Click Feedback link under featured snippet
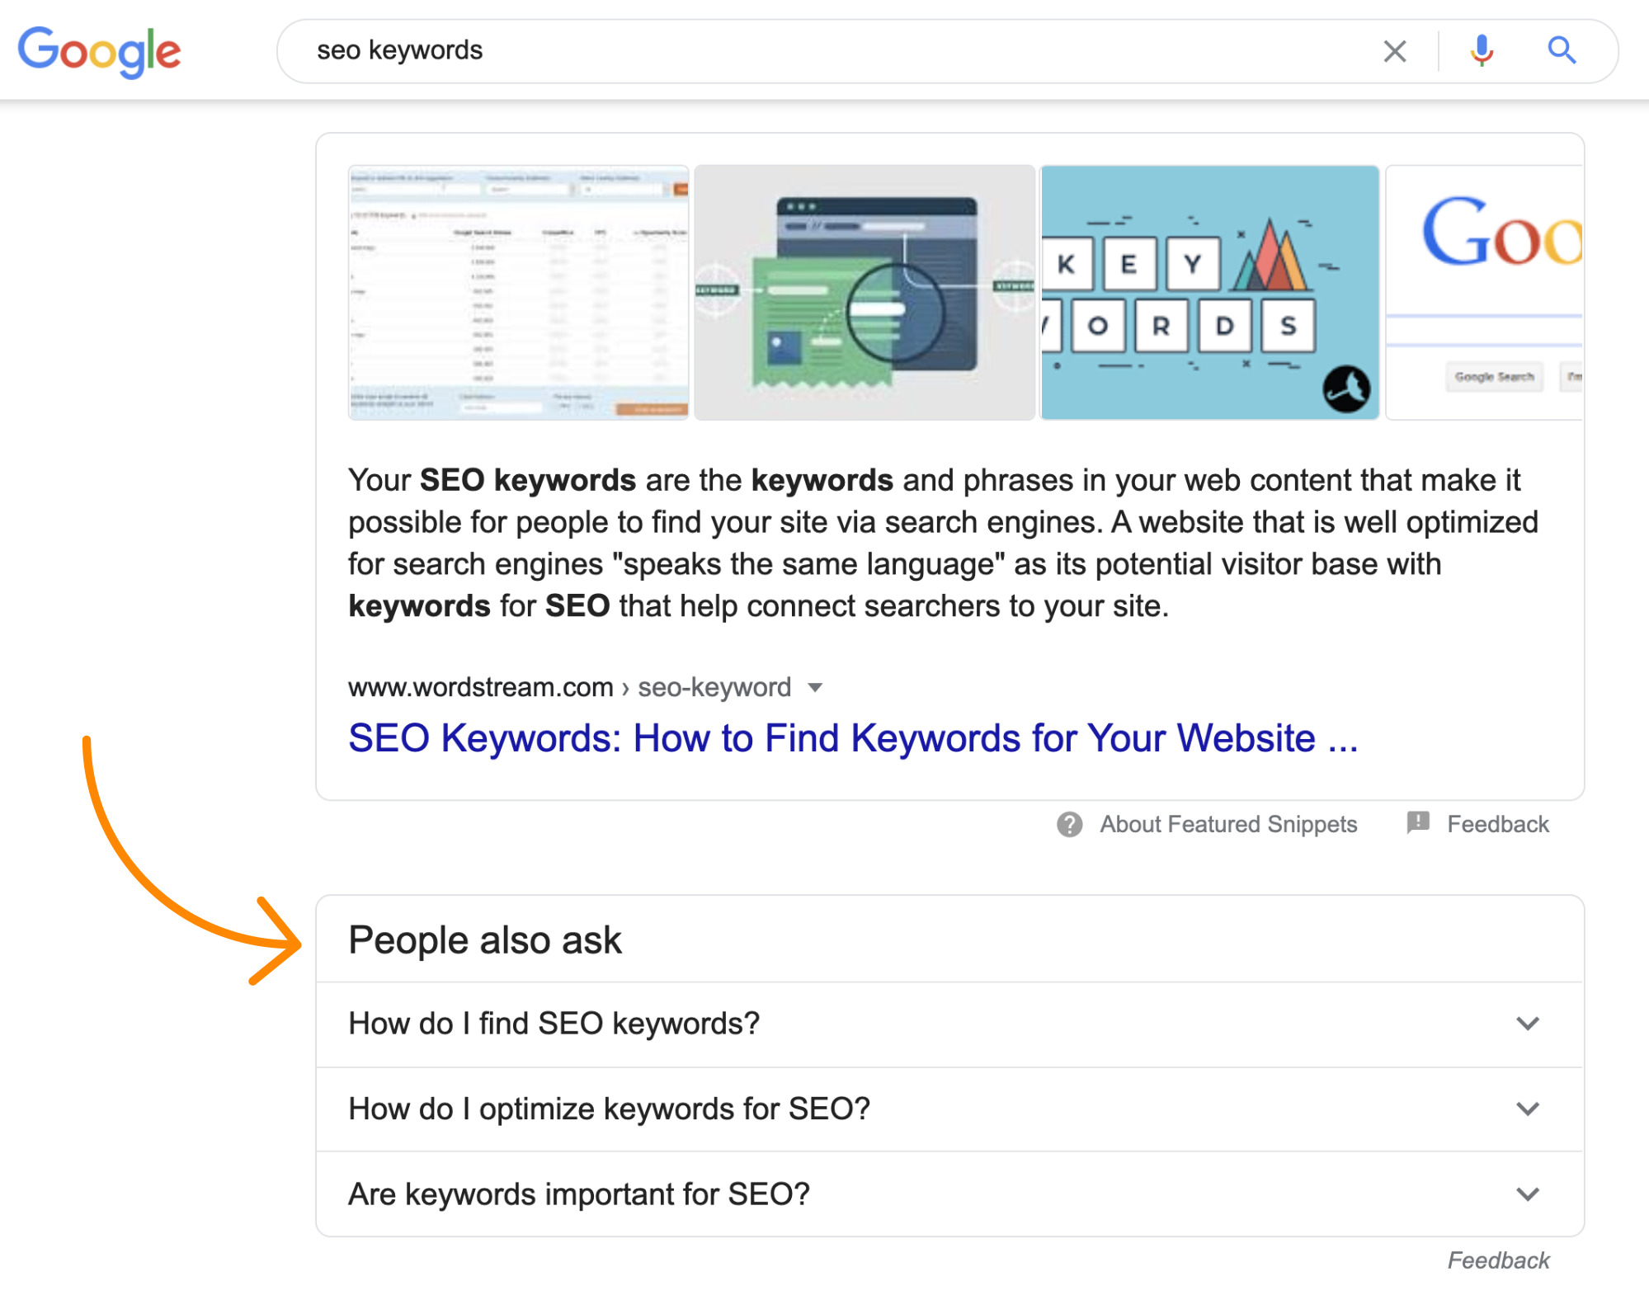 [1497, 824]
